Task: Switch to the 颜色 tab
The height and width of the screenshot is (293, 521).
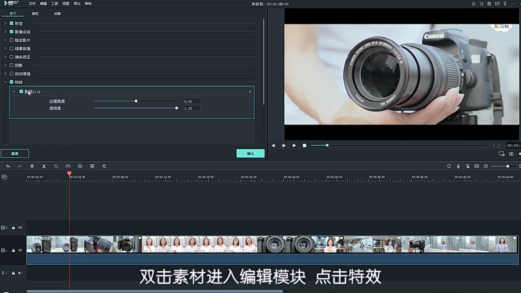Action: [35, 13]
